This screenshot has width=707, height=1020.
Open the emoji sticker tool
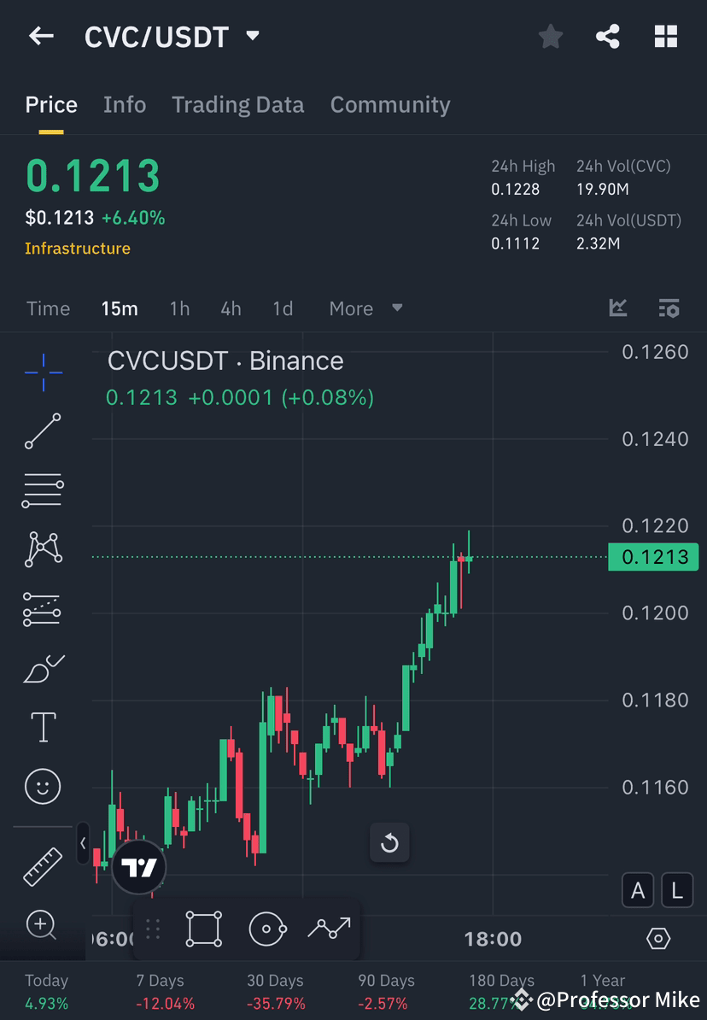click(x=43, y=786)
